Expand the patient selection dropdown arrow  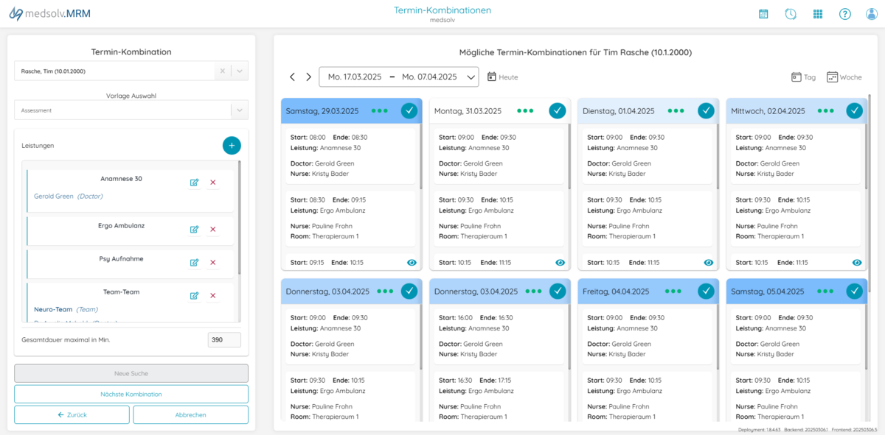pyautogui.click(x=239, y=71)
